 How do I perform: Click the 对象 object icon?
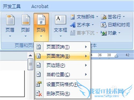[104, 33]
